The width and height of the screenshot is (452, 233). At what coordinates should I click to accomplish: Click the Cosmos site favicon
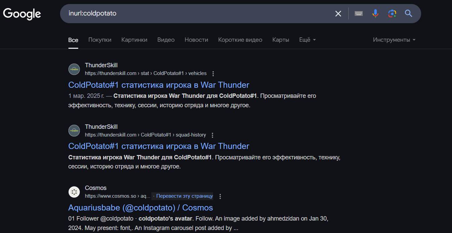tap(74, 192)
